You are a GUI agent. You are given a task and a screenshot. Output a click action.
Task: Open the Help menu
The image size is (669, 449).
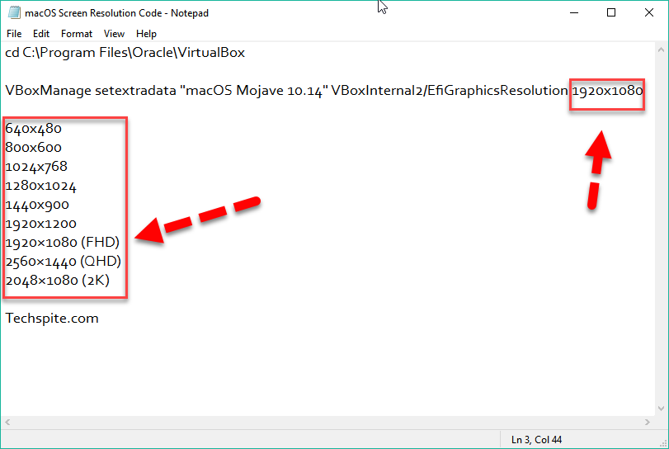(146, 34)
